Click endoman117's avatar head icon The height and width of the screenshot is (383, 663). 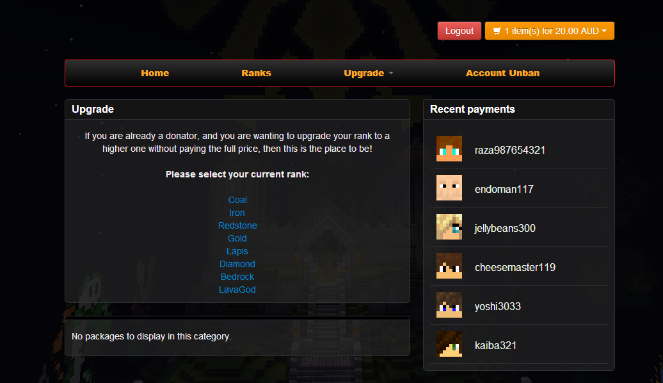click(449, 188)
